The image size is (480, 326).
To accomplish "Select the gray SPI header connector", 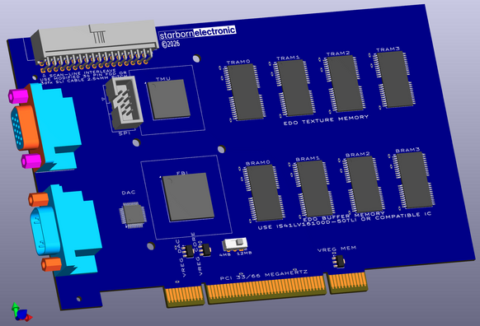I will click(125, 103).
